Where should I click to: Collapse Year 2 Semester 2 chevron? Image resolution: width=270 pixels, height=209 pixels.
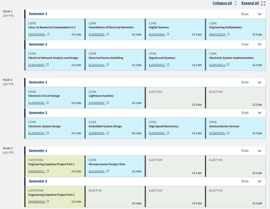260,113
